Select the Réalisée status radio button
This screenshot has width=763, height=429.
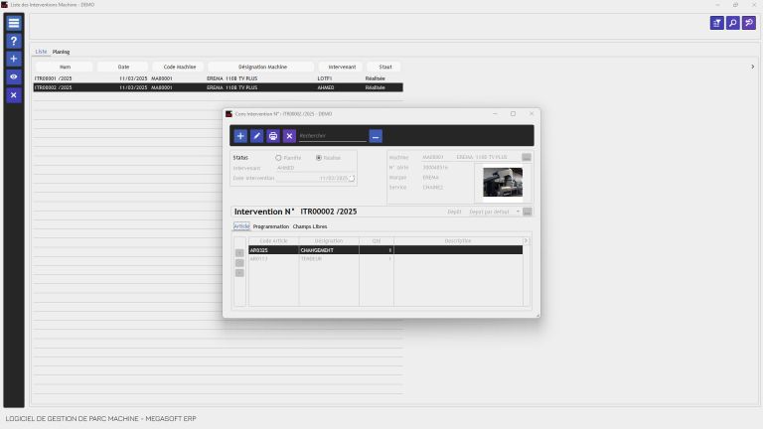[x=319, y=158]
